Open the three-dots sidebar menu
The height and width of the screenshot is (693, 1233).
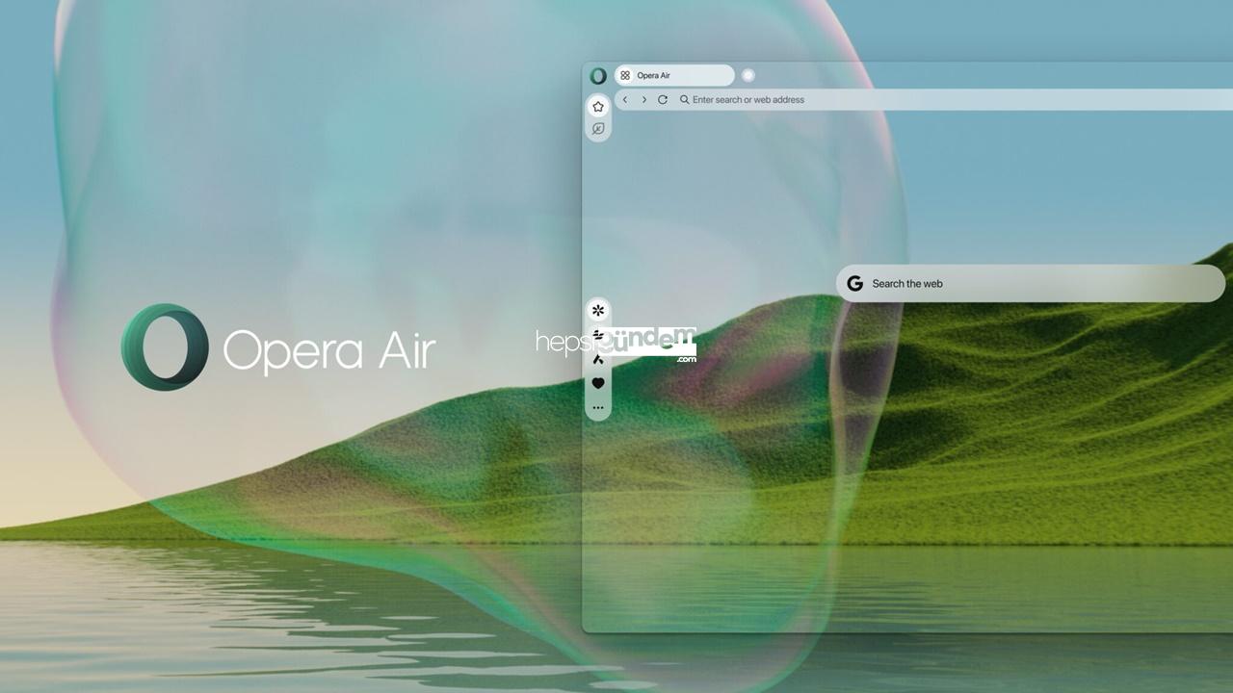pyautogui.click(x=598, y=408)
